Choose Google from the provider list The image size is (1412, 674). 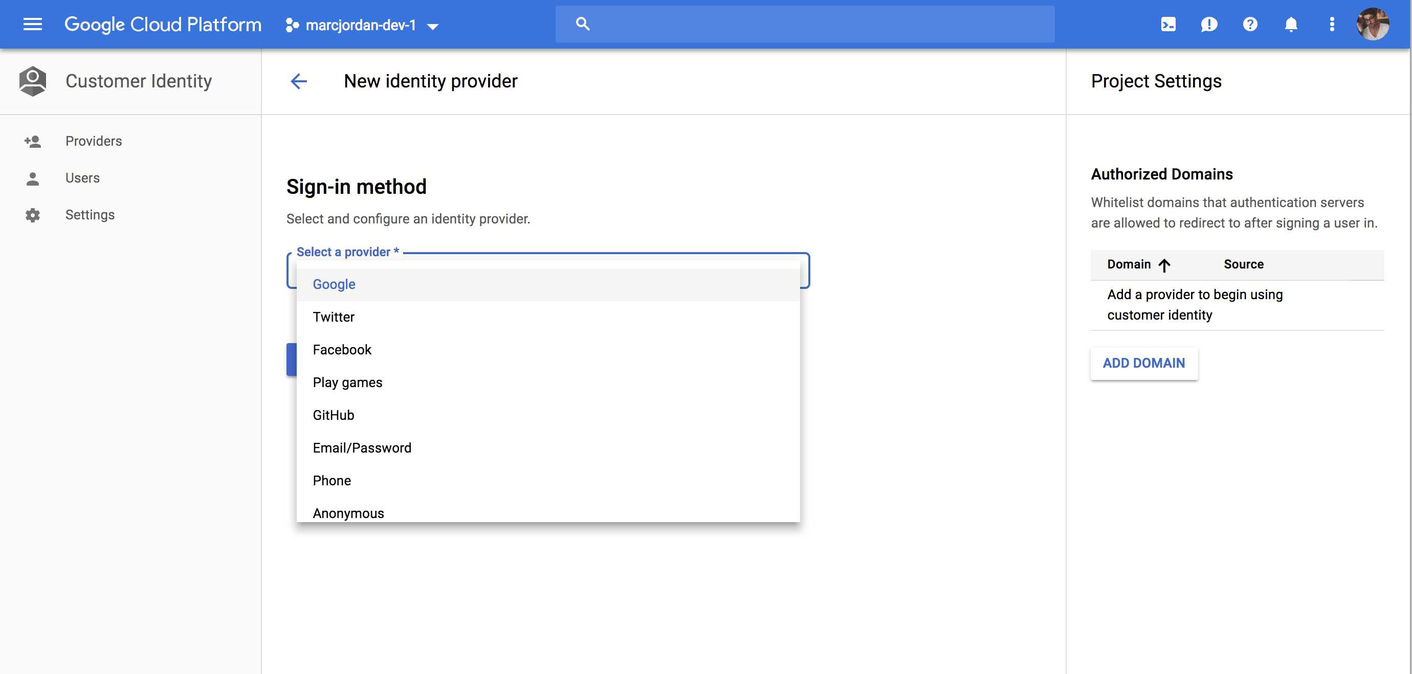tap(334, 284)
